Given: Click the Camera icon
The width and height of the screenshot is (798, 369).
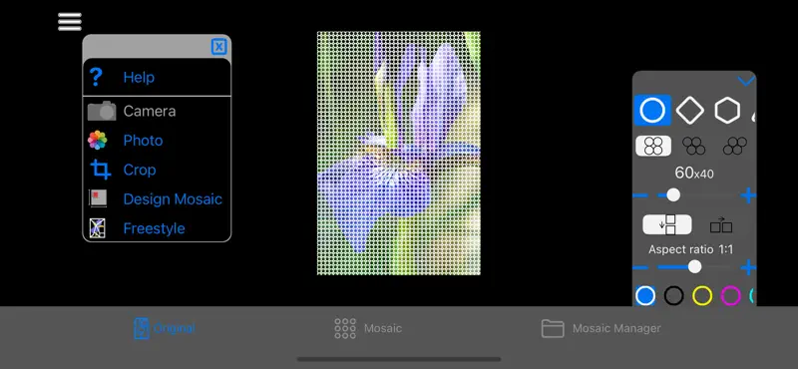Looking at the screenshot, I should 102,111.
